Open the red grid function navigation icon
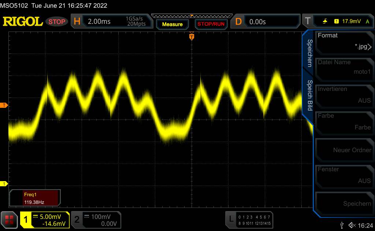The width and height of the screenshot is (375, 231). click(x=9, y=220)
